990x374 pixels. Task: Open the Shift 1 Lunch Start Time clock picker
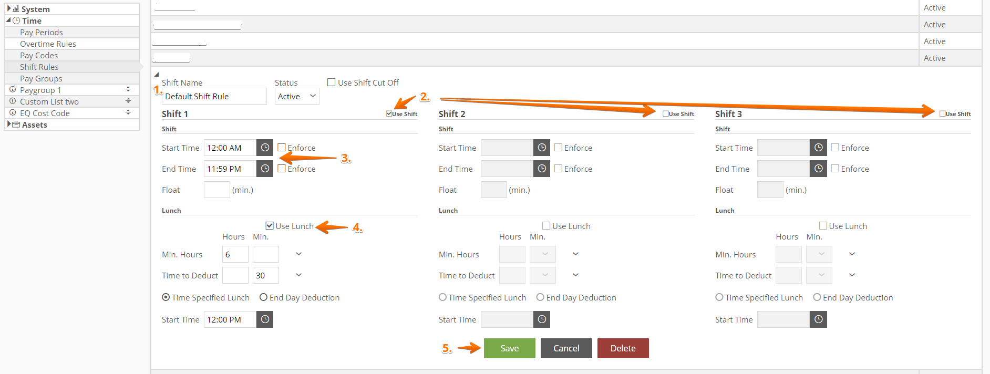(x=265, y=319)
